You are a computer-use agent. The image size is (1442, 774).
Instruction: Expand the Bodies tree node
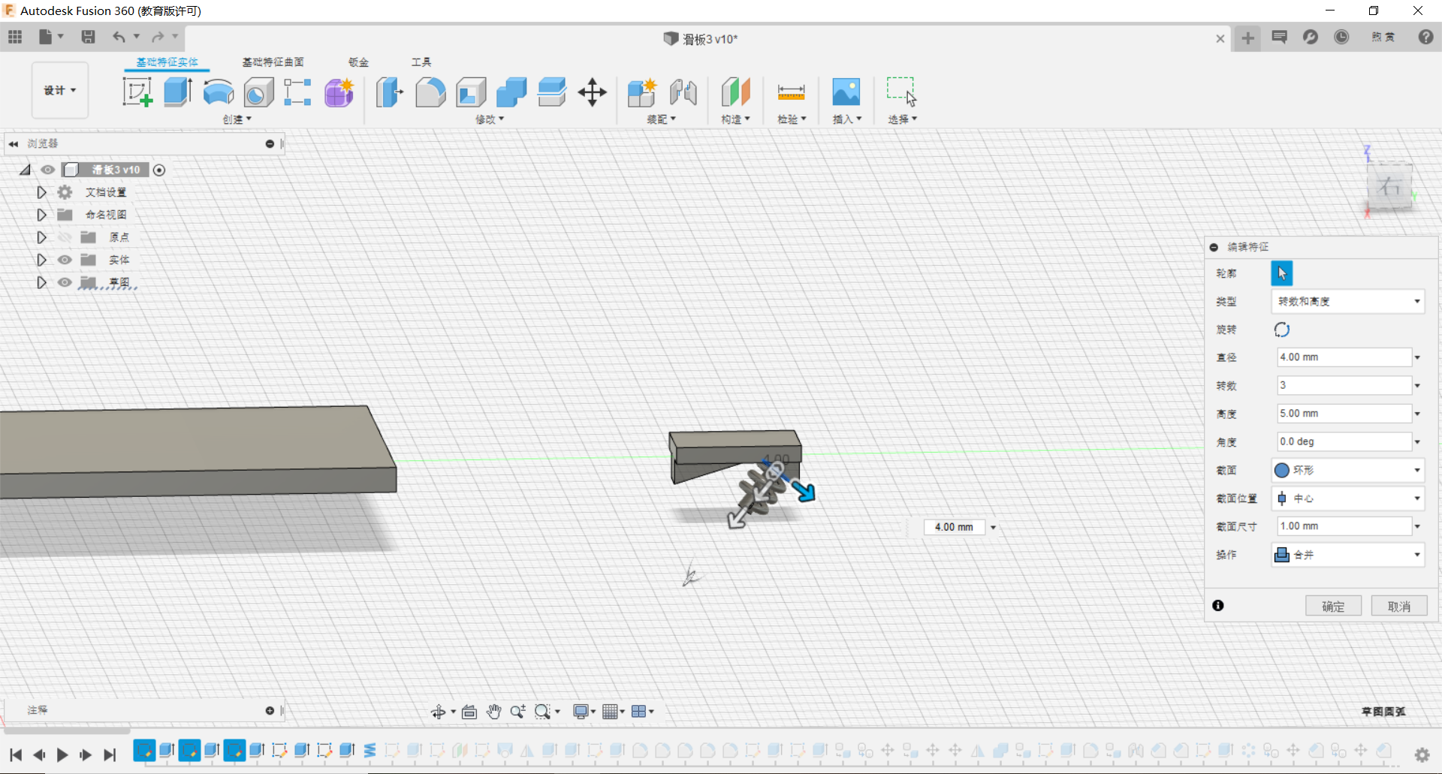click(x=42, y=260)
